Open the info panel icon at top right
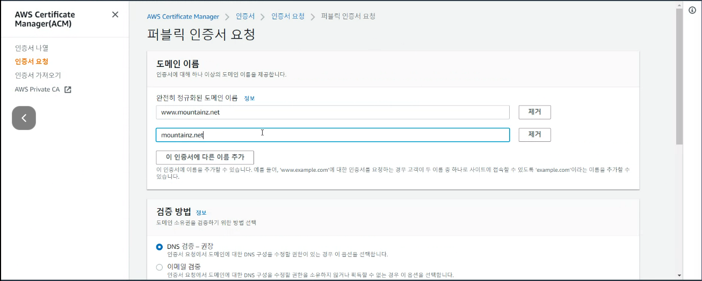This screenshot has height=281, width=702. coord(692,10)
